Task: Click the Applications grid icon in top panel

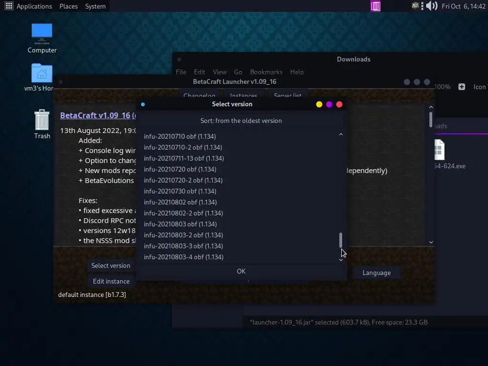Action: 9,6
